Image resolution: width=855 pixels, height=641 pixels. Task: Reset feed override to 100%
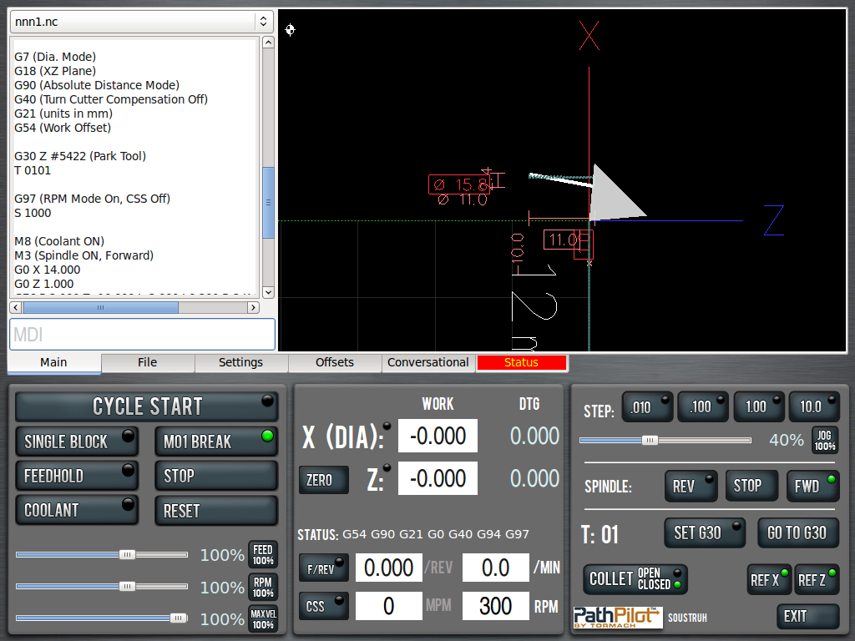click(262, 554)
